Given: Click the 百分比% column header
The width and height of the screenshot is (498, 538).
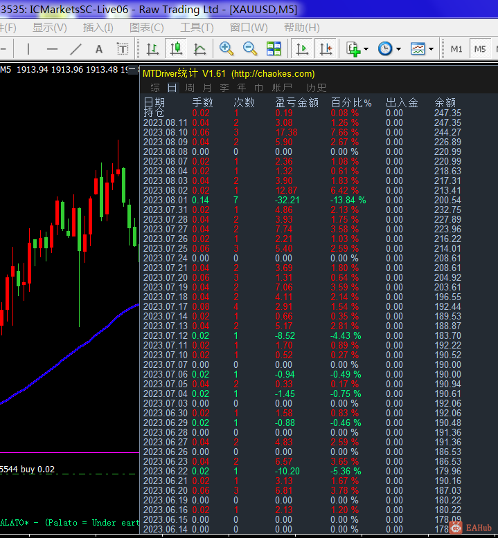Looking at the screenshot, I should (351, 102).
